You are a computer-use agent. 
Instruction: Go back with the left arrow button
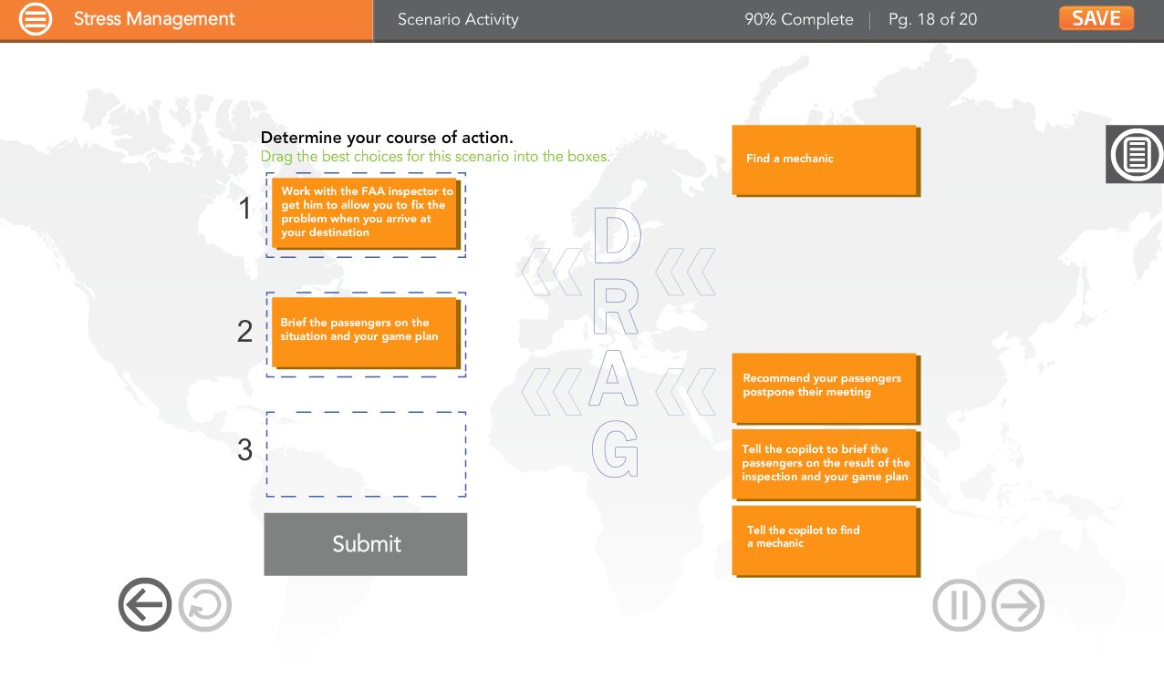tap(145, 604)
